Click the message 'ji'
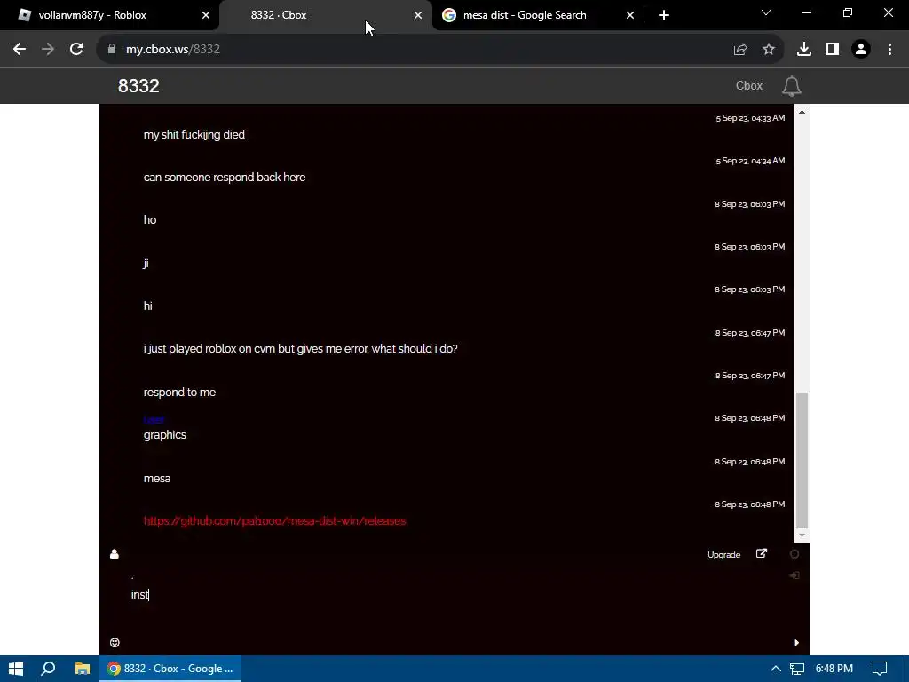909x682 pixels. [x=146, y=263]
